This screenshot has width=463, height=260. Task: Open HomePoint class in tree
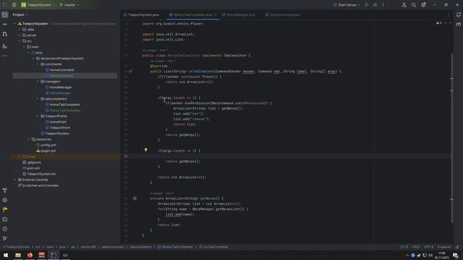[x=58, y=122]
